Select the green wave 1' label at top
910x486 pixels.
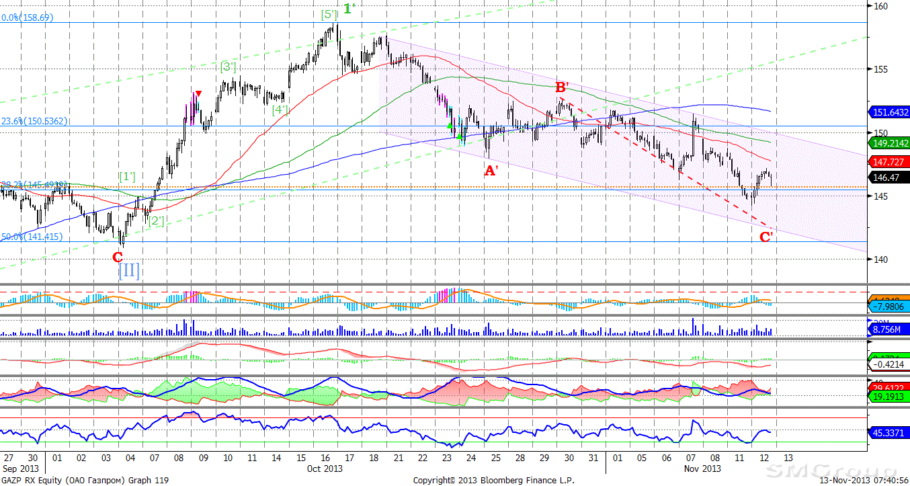coord(348,9)
